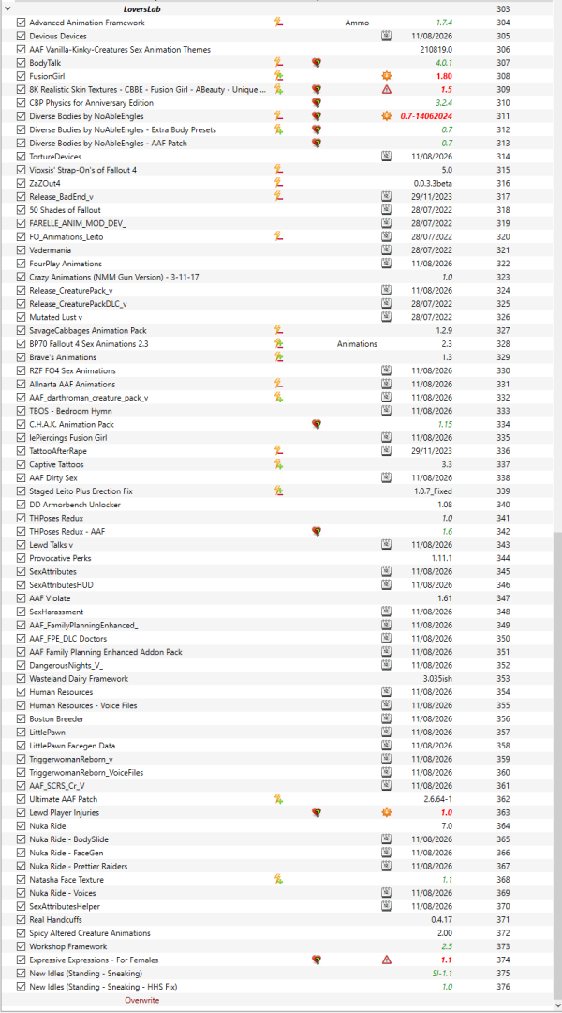Click the red warning triangle for 8K Realistic Skin Textures
This screenshot has width=562, height=1013.
[387, 90]
